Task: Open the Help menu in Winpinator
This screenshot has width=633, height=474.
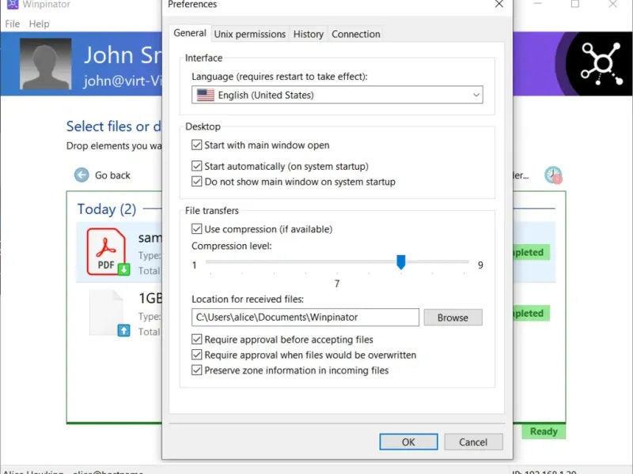Action: pos(39,24)
